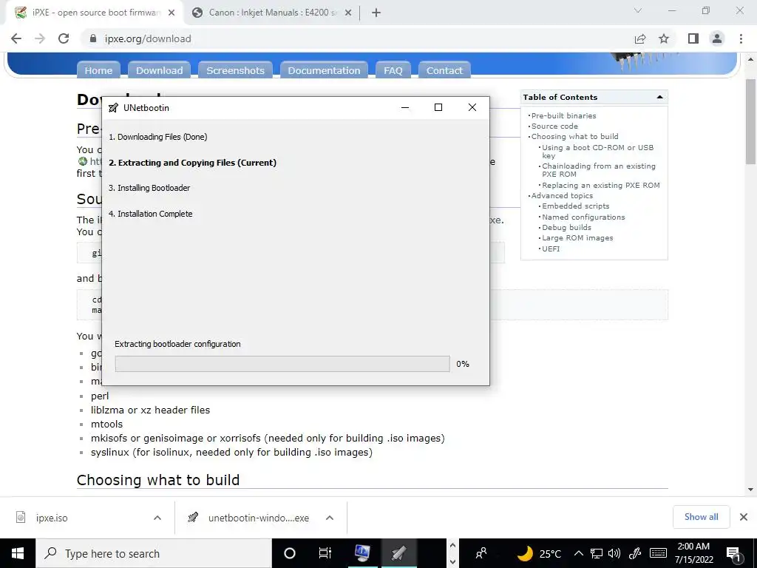Click the browser back arrow

pyautogui.click(x=16, y=38)
